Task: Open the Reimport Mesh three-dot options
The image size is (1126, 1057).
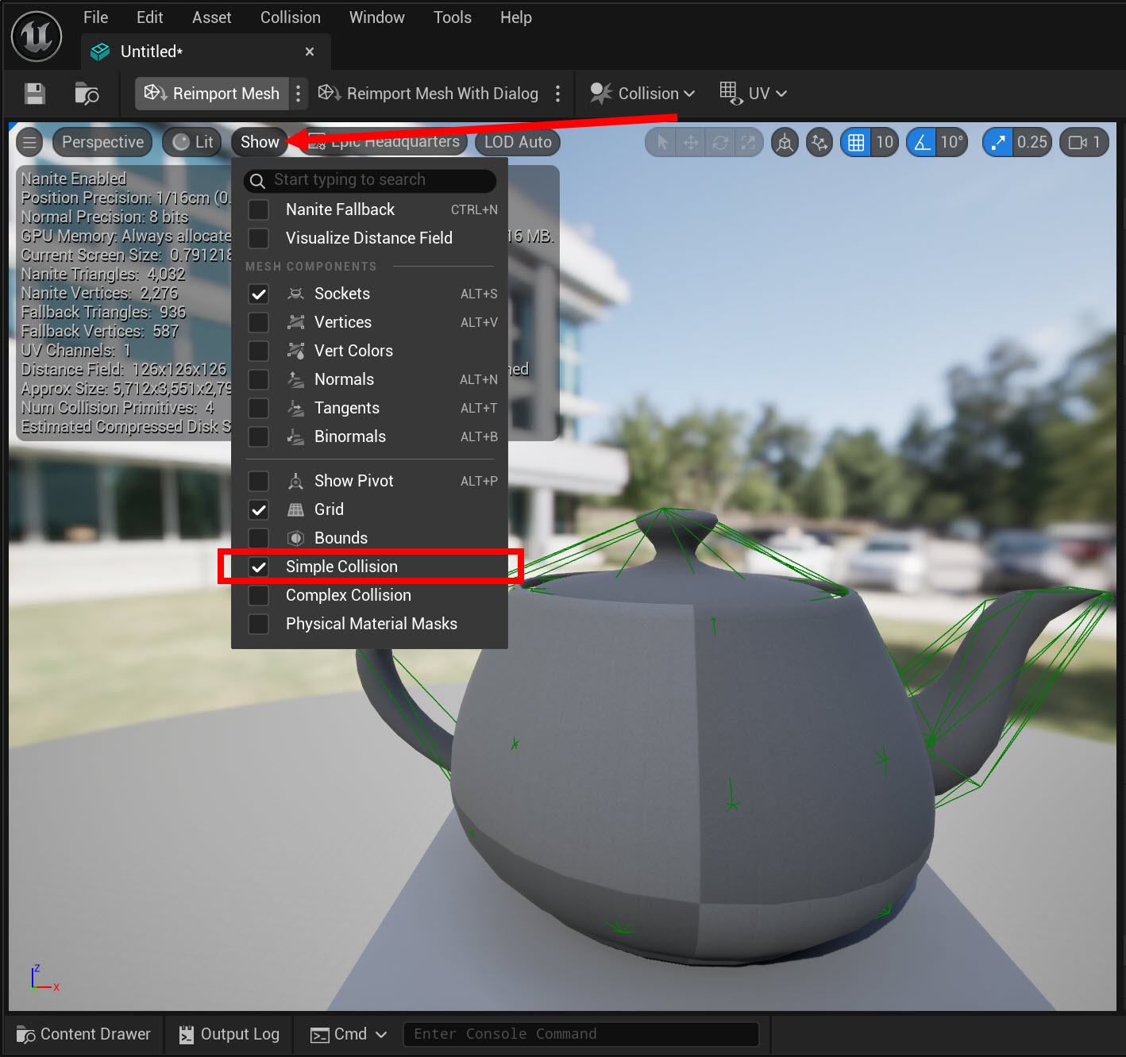Action: tap(299, 94)
